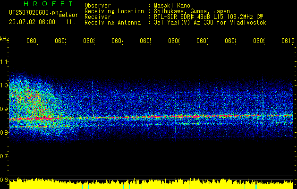Click the Receiver label
This screenshot has width=297, height=189.
coord(98,17)
